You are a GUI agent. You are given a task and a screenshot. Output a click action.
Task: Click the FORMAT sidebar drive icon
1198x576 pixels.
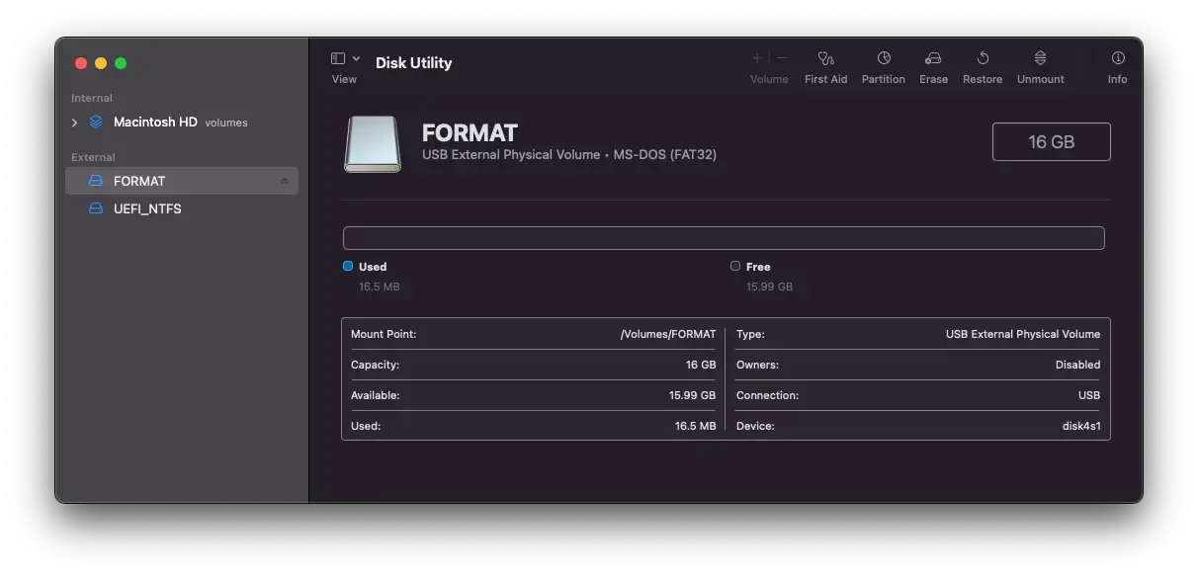(96, 181)
